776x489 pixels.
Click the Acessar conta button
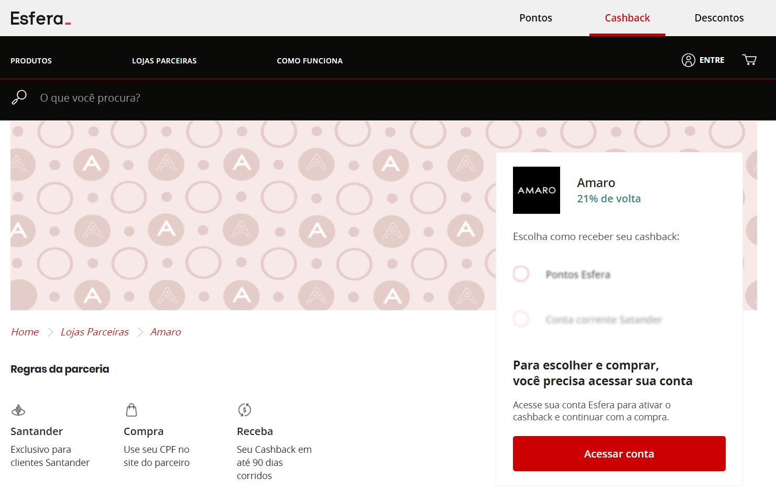(x=619, y=453)
